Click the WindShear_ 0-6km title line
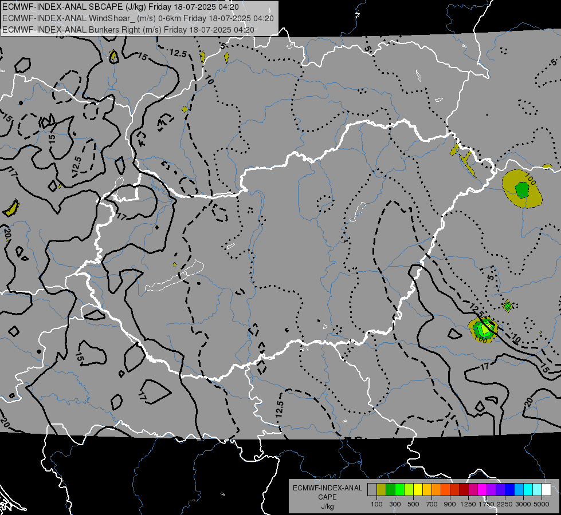This screenshot has width=561, height=515. (x=138, y=18)
